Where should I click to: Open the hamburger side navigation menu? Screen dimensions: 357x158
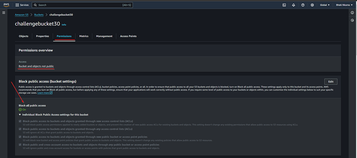tap(4, 13)
